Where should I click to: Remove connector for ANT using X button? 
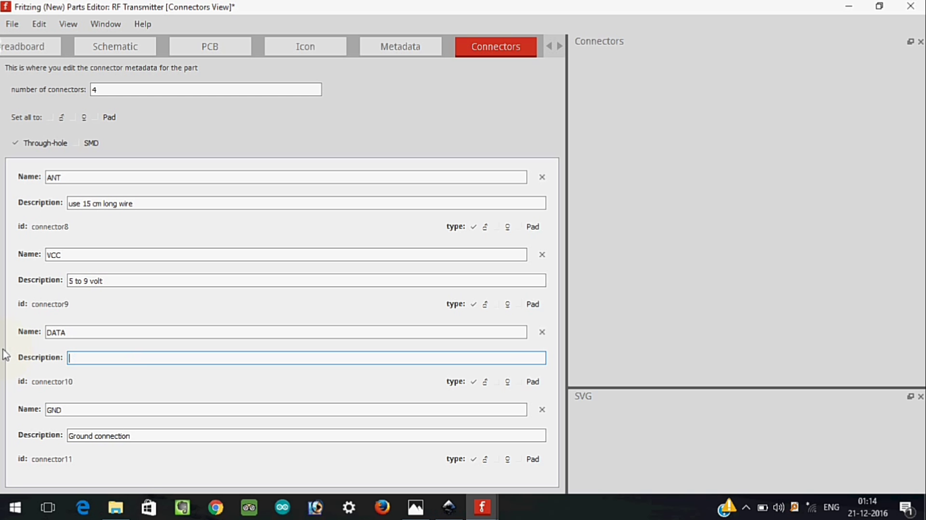click(542, 177)
